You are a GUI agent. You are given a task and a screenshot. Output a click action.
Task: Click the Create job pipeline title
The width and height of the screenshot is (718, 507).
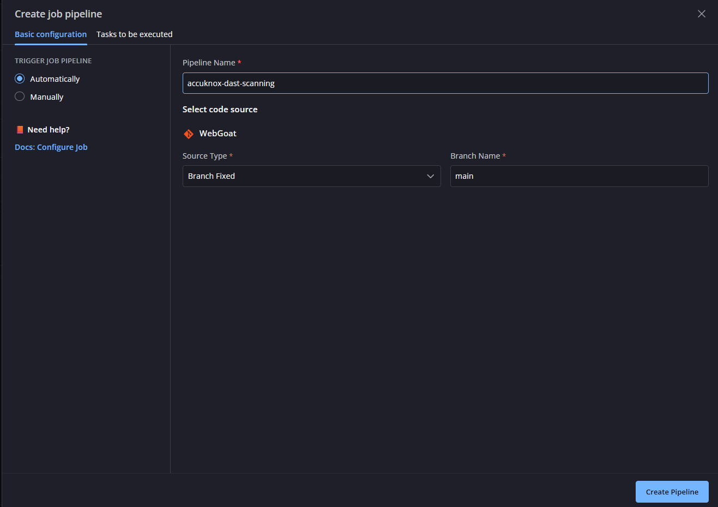[x=58, y=14]
